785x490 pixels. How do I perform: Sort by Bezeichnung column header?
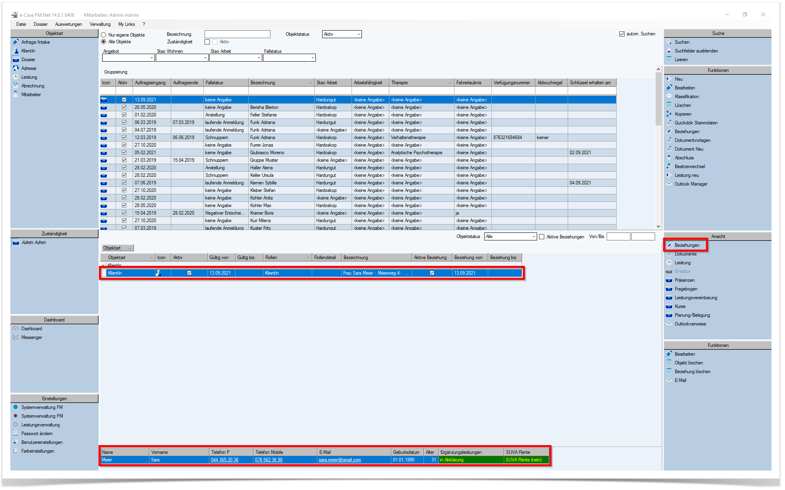click(x=281, y=83)
